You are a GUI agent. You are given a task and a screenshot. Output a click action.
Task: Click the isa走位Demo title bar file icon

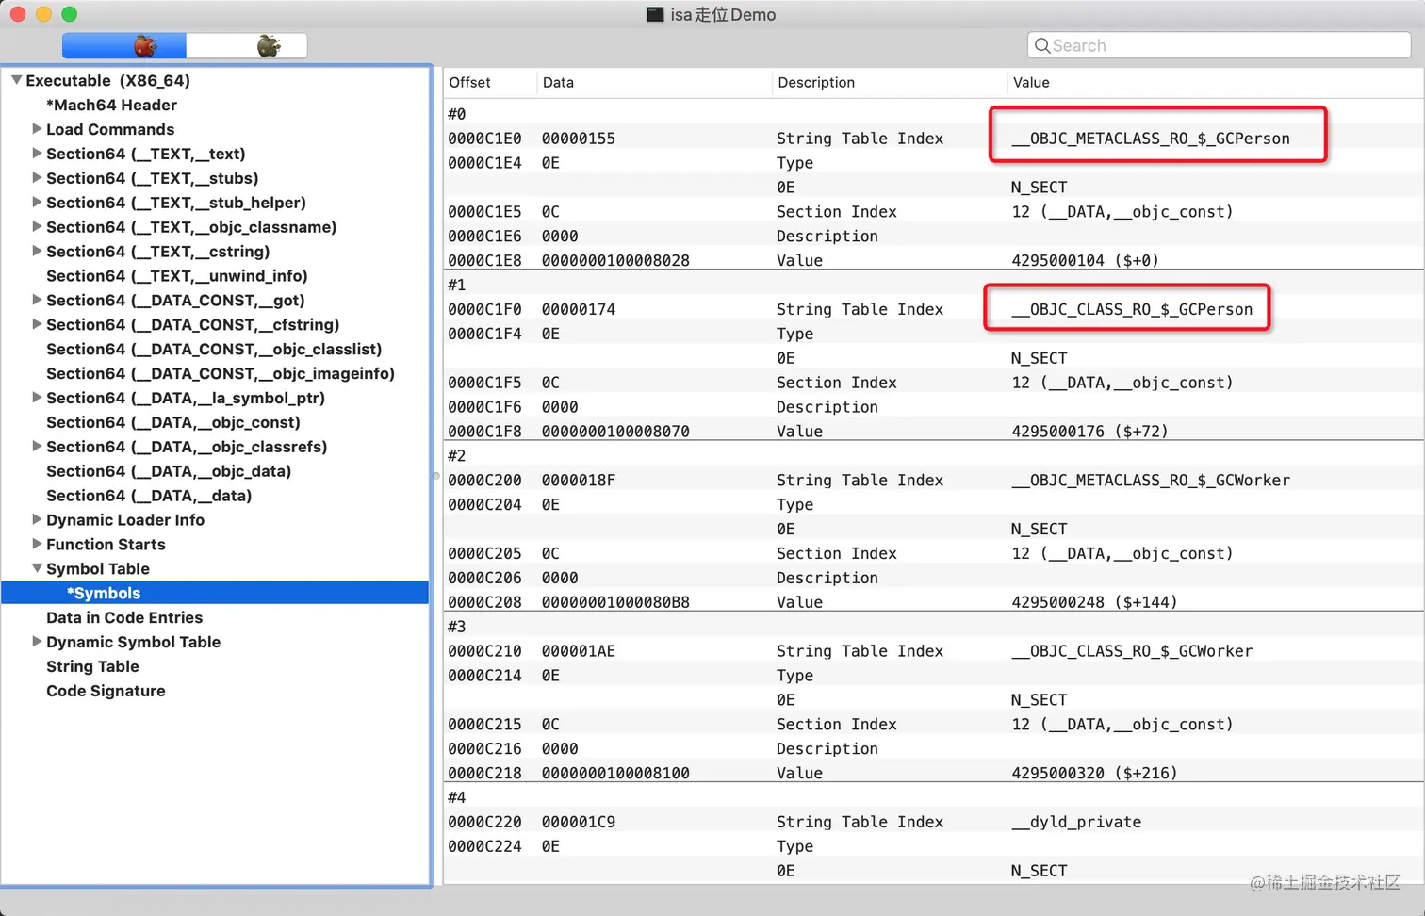coord(655,14)
